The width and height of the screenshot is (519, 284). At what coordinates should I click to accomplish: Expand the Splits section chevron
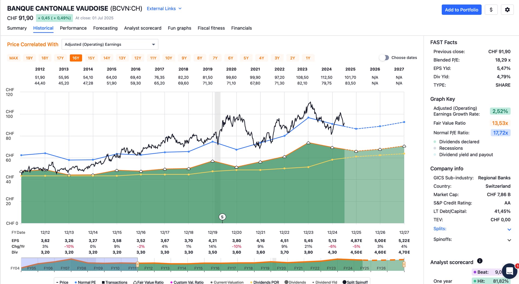point(509,229)
